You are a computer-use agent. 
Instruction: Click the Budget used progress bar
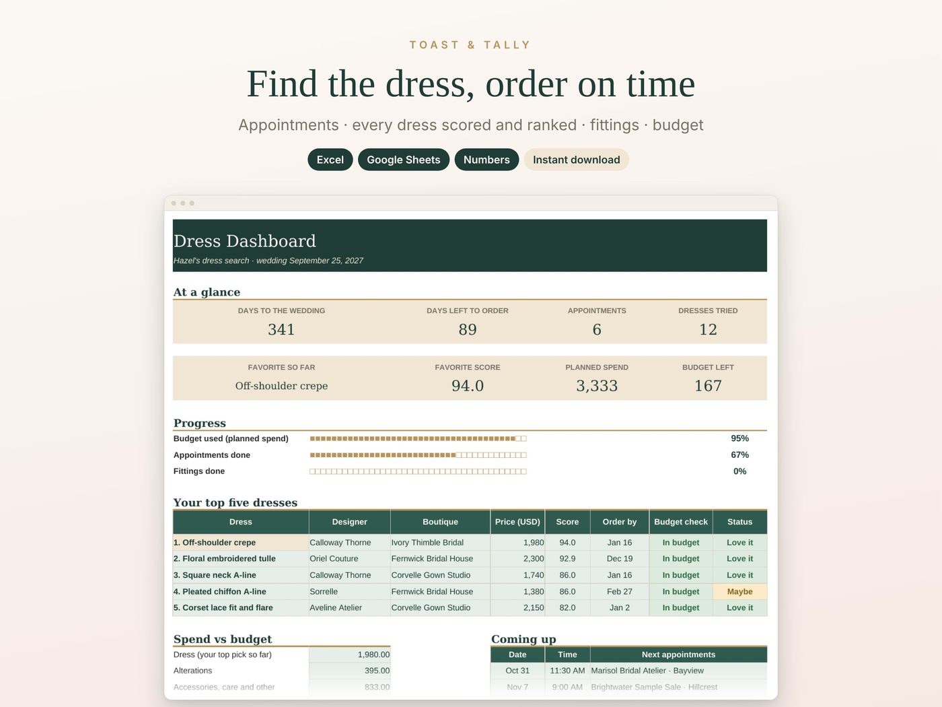418,438
